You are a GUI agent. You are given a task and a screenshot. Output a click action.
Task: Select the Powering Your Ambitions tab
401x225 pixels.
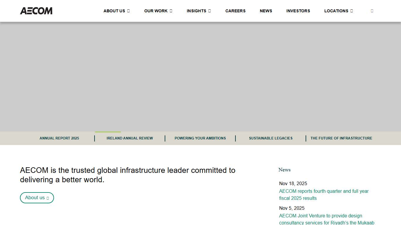point(200,138)
